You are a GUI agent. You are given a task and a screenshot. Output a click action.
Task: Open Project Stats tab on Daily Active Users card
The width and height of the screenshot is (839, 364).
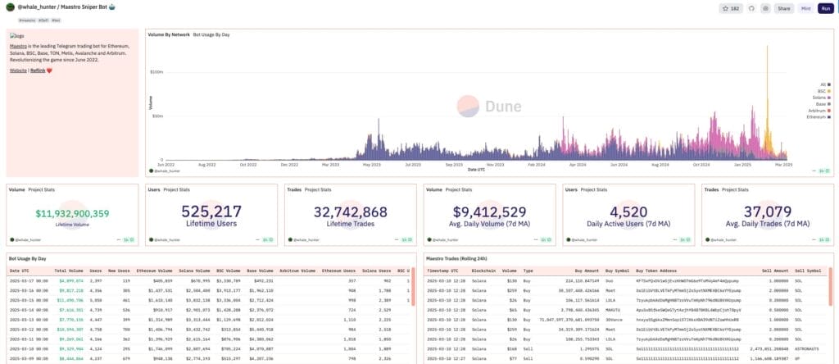[594, 189]
